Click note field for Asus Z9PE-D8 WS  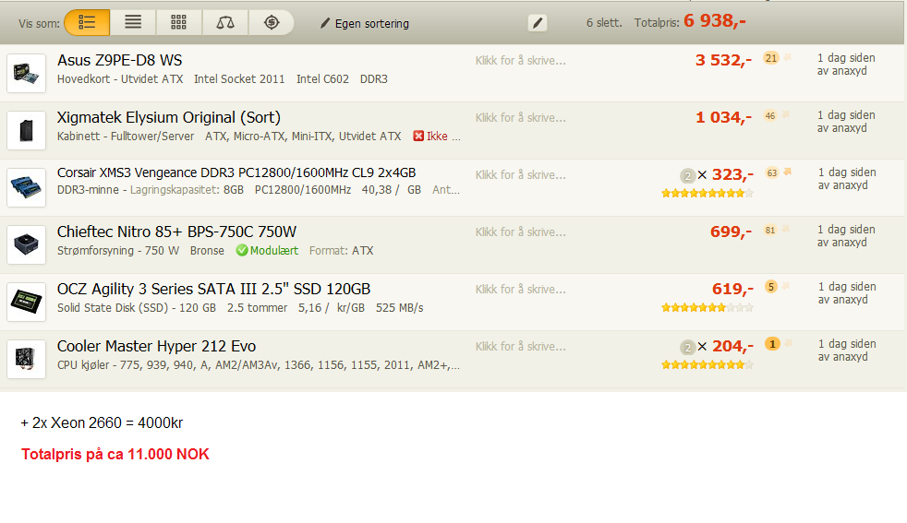521,61
